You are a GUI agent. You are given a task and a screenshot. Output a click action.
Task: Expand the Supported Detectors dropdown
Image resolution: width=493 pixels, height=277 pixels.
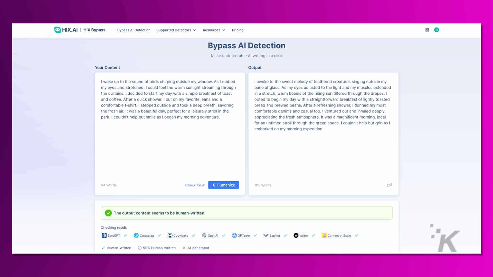click(x=176, y=30)
